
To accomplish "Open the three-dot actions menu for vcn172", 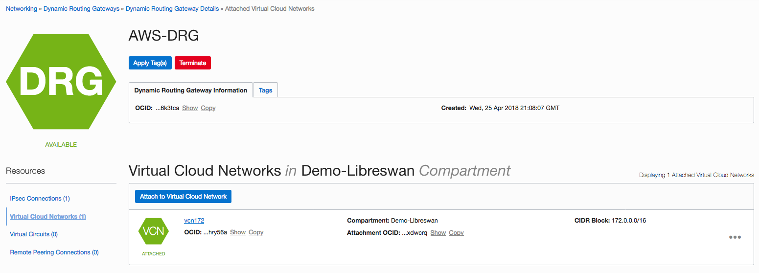I will coord(735,237).
